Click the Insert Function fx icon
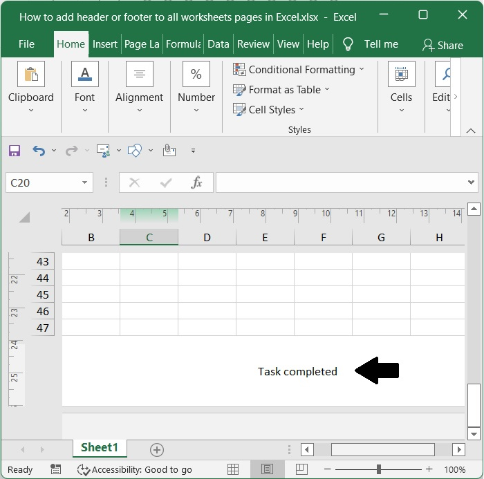The image size is (484, 479). click(x=196, y=182)
